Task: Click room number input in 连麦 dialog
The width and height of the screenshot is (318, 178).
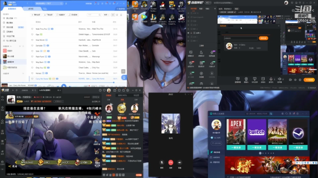Action: point(241,38)
